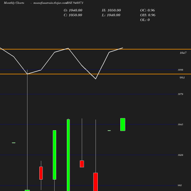The image size is (191, 191).
Task: Click the "1070" price axis label
Action: click(180, 94)
